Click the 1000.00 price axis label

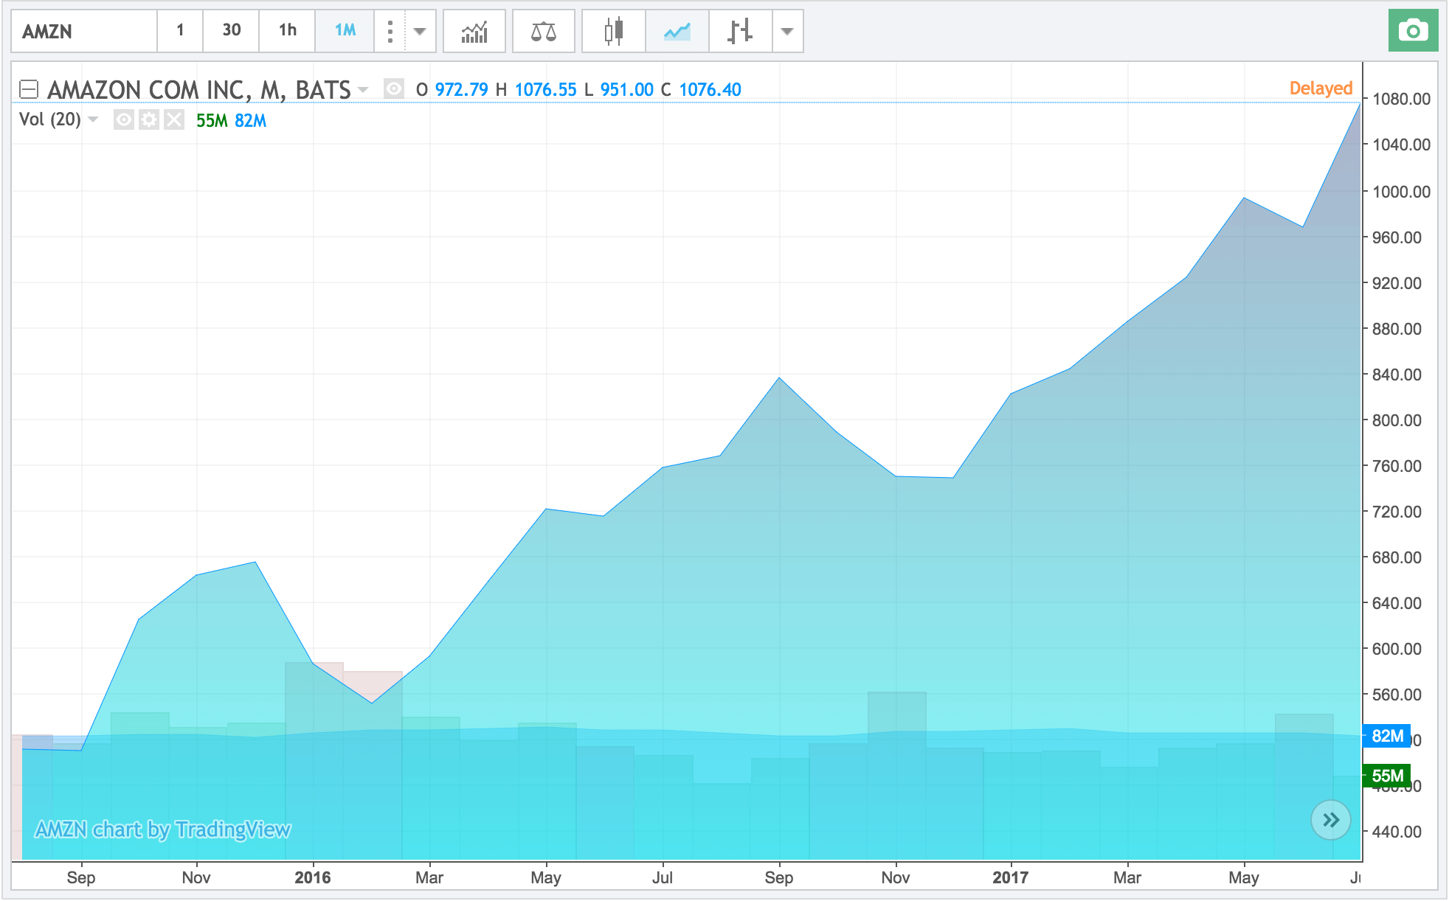click(x=1400, y=192)
